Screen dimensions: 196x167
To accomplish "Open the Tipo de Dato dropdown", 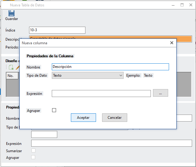I will (88, 75).
